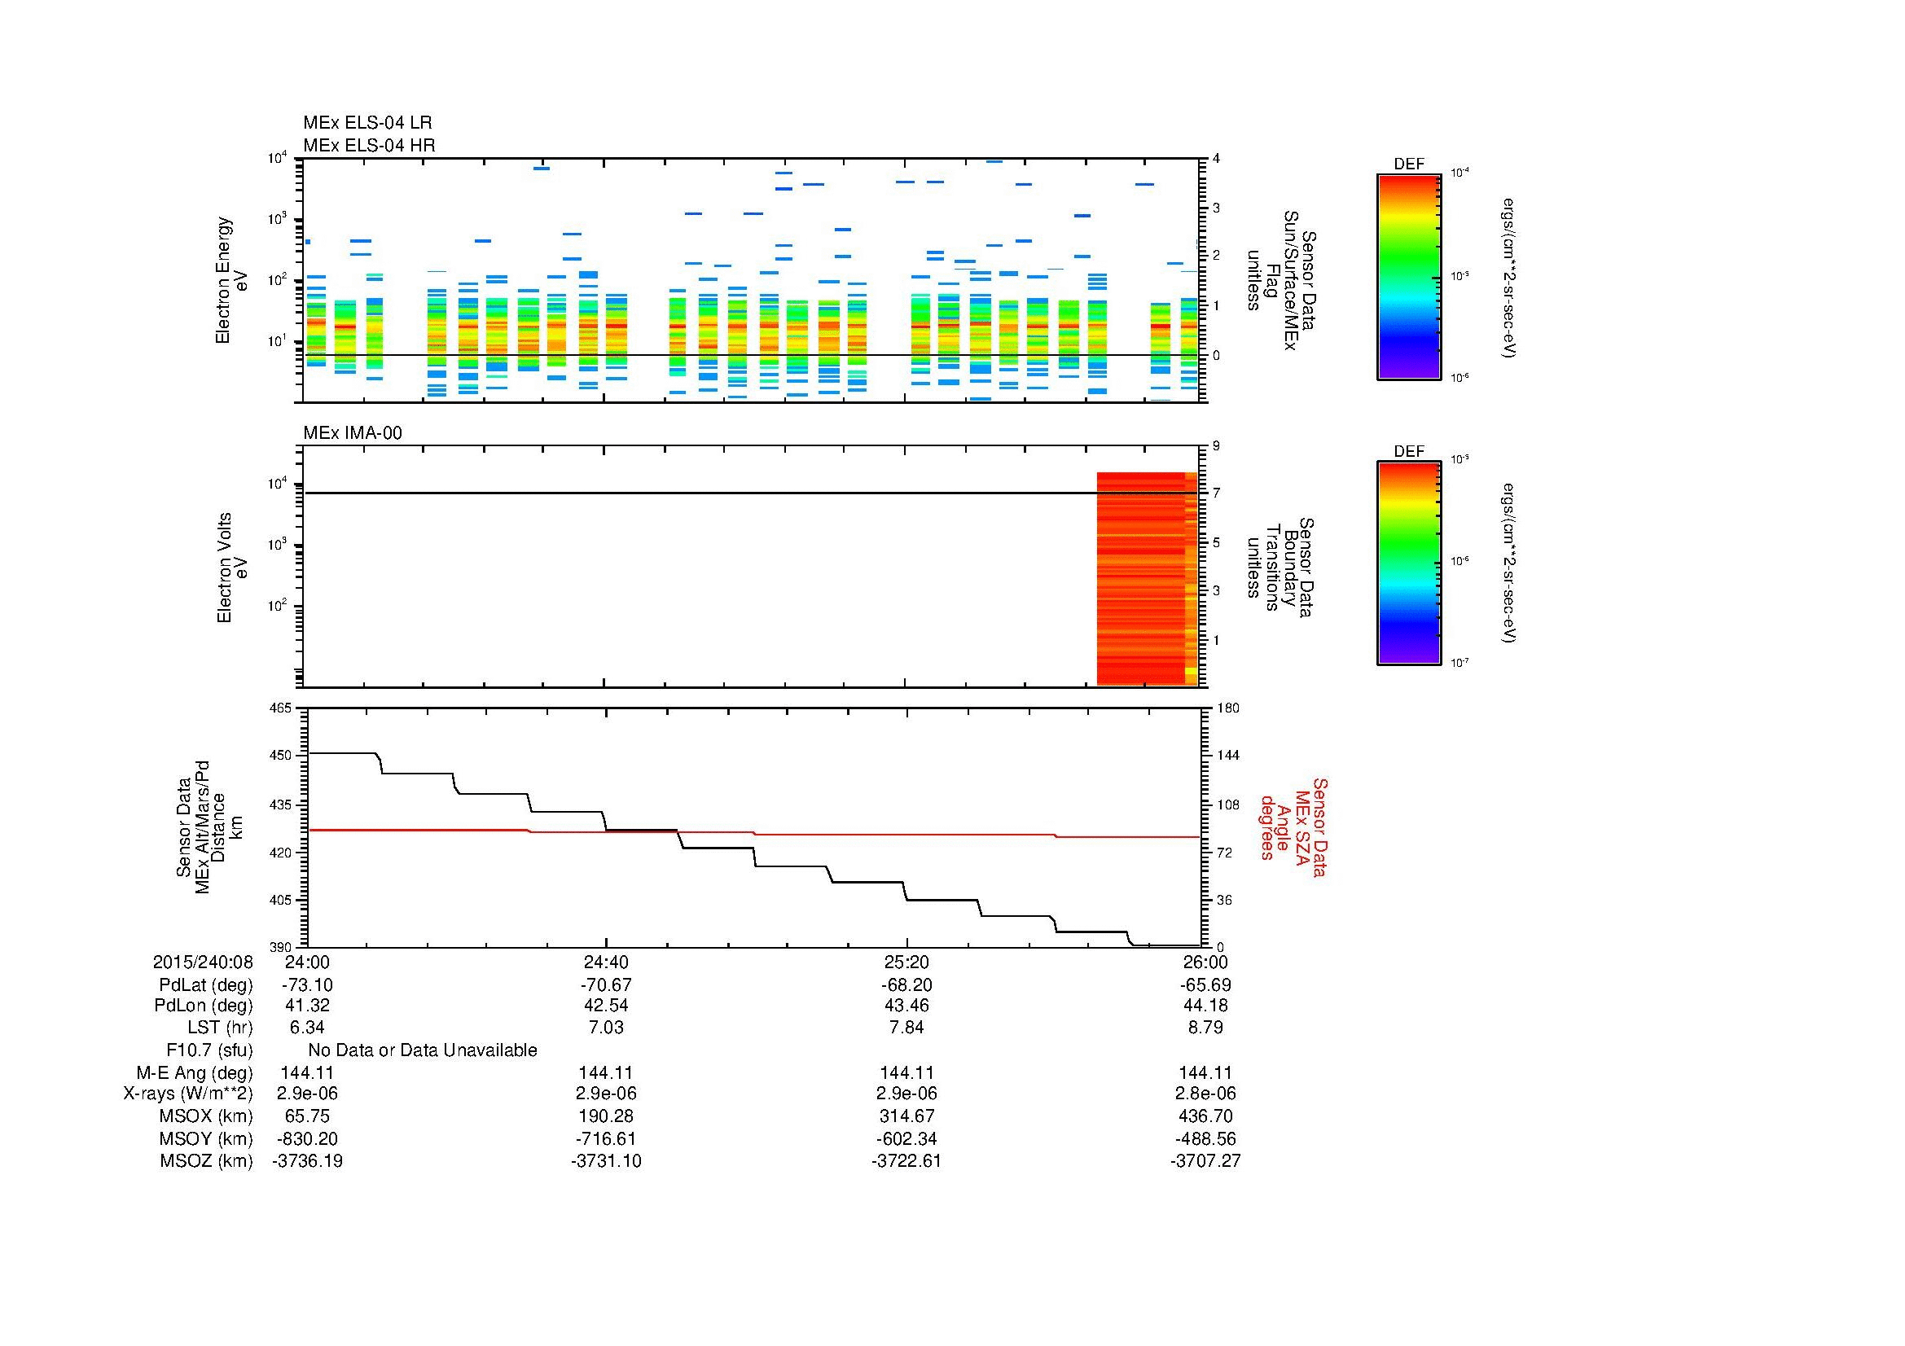Click the 'LST (hr)' row label
This screenshot has height=1346, width=1905.
click(x=220, y=1028)
